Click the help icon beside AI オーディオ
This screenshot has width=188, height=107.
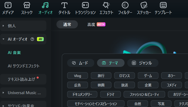click(x=32, y=39)
